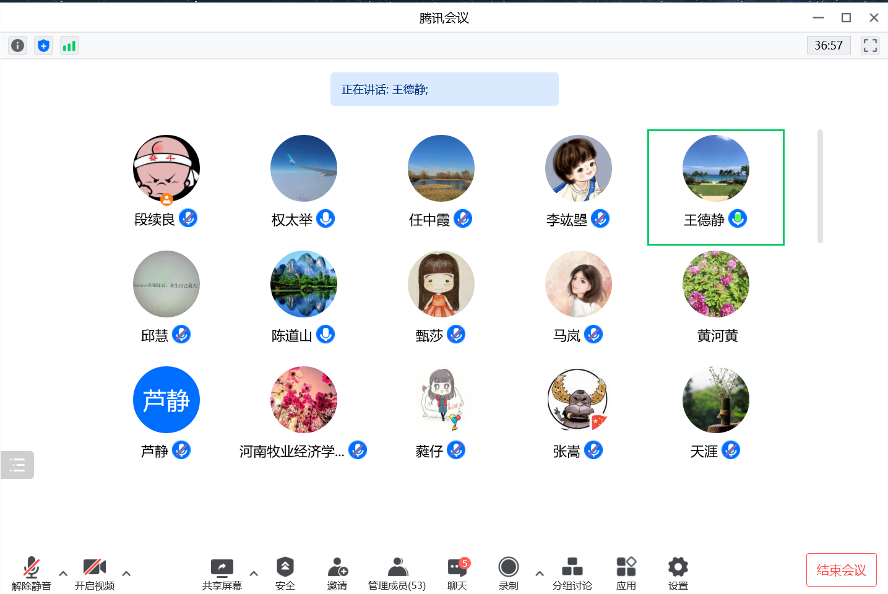Open the meeting info icon

(x=18, y=45)
